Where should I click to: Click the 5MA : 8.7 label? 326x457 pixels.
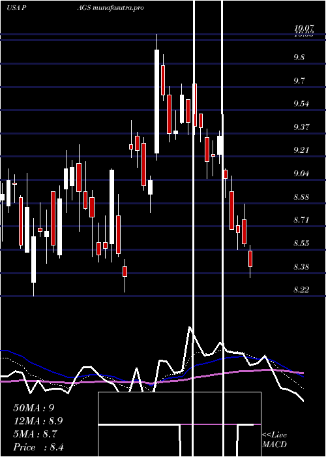pyautogui.click(x=35, y=434)
